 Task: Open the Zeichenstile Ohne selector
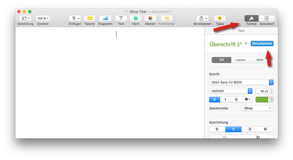tap(257, 108)
